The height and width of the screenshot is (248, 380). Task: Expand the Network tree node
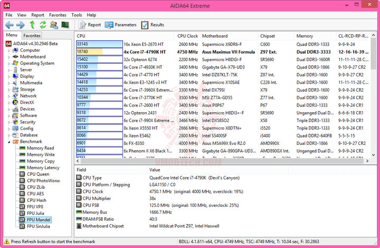coord(9,96)
